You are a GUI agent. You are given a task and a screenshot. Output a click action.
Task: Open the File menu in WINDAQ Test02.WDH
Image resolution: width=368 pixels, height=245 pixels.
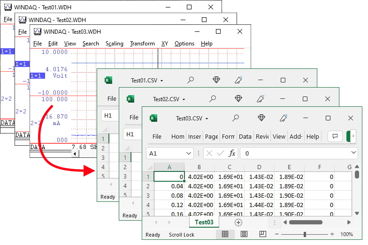click(23, 32)
